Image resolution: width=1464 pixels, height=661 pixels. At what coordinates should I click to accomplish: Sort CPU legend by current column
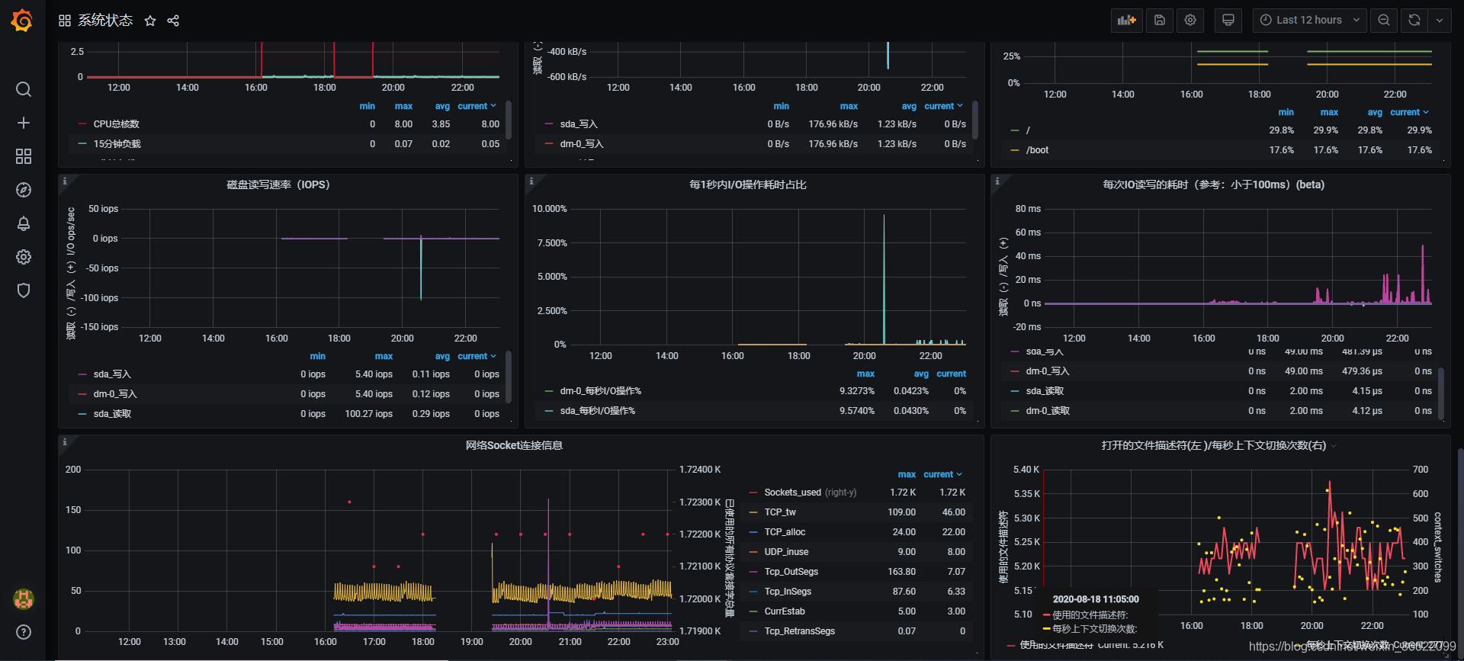tap(477, 106)
